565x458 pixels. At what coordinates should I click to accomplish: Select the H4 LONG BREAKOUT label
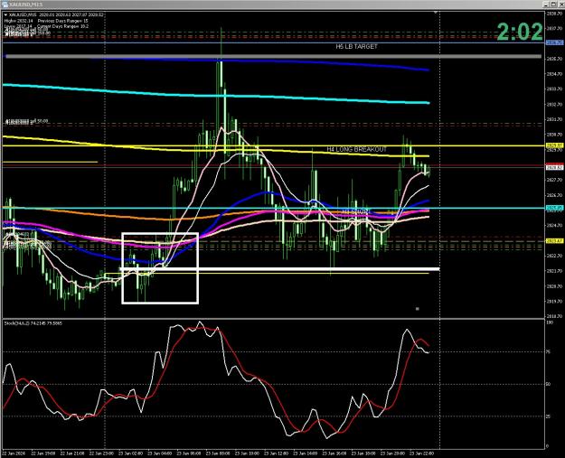[357, 149]
